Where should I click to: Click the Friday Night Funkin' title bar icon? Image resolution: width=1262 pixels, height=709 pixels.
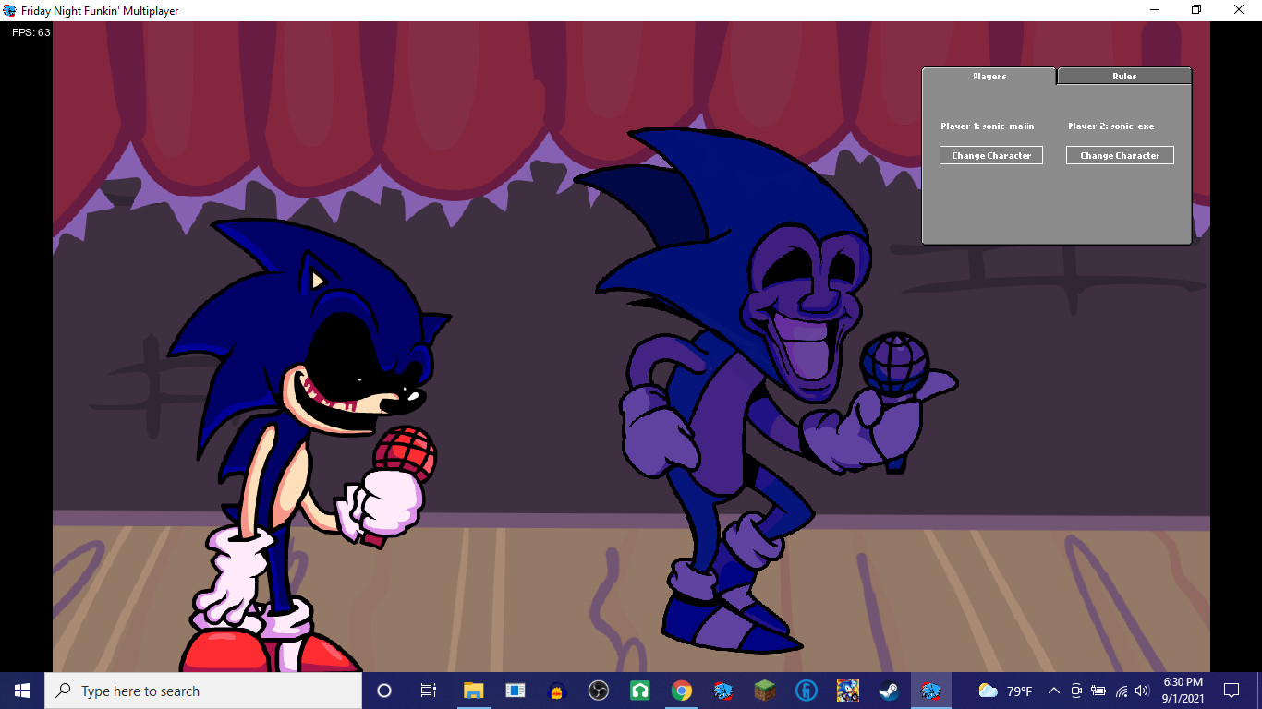10,10
